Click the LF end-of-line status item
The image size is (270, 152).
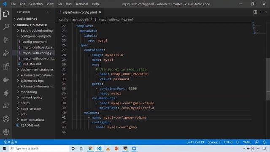(x=238, y=142)
